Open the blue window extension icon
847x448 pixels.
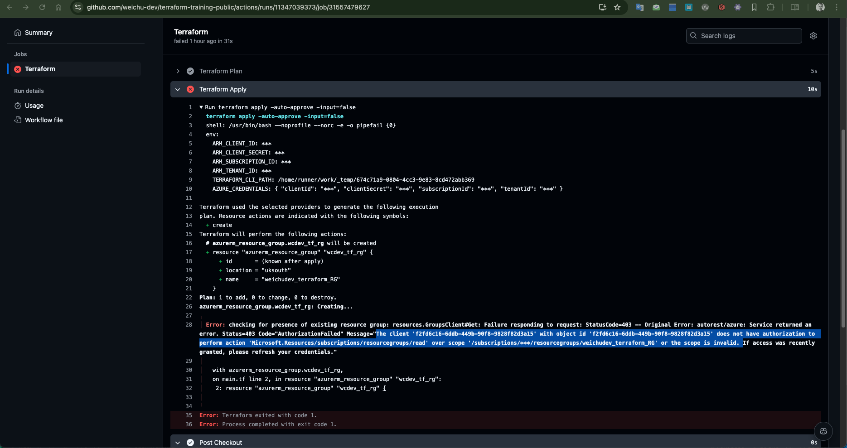[673, 7]
